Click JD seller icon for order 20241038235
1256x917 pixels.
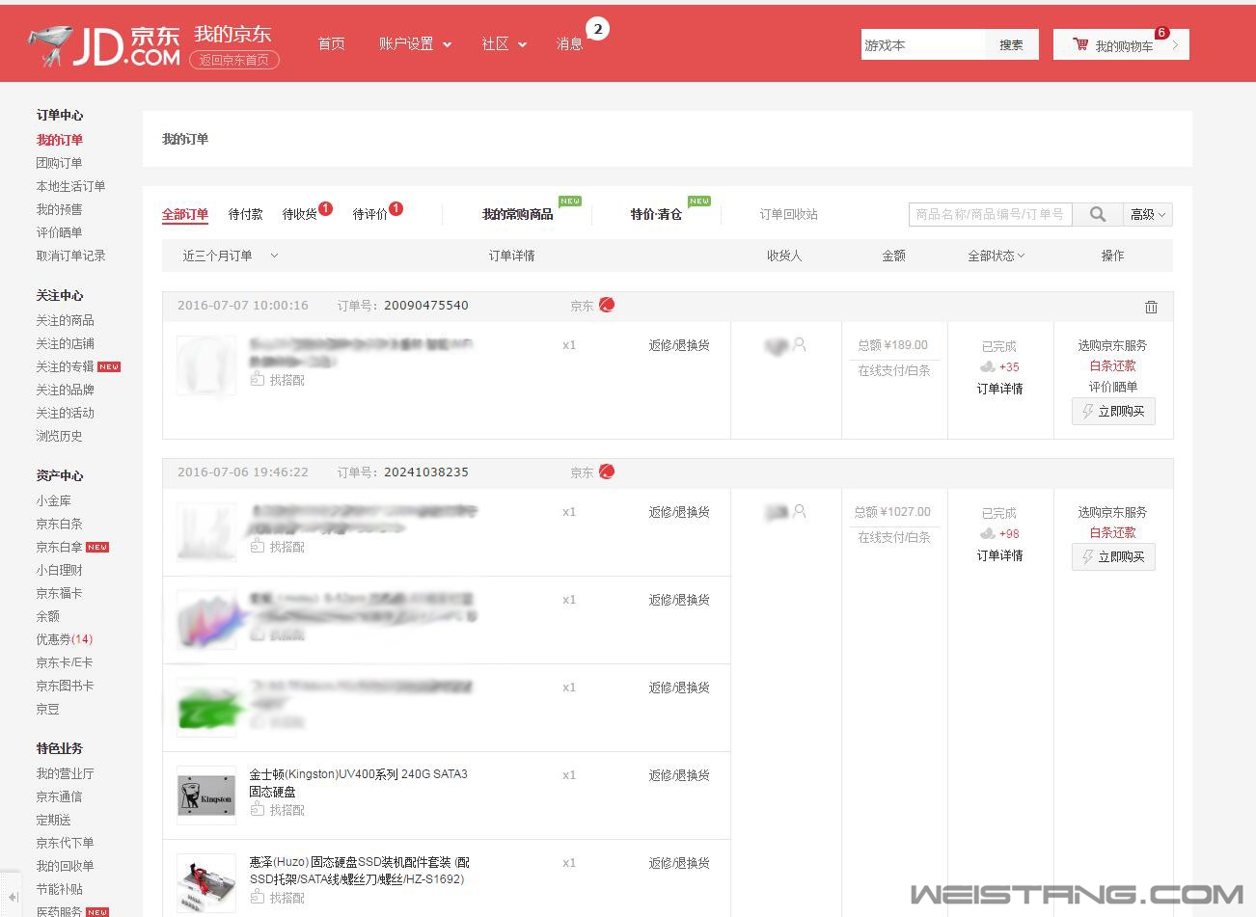(x=607, y=472)
